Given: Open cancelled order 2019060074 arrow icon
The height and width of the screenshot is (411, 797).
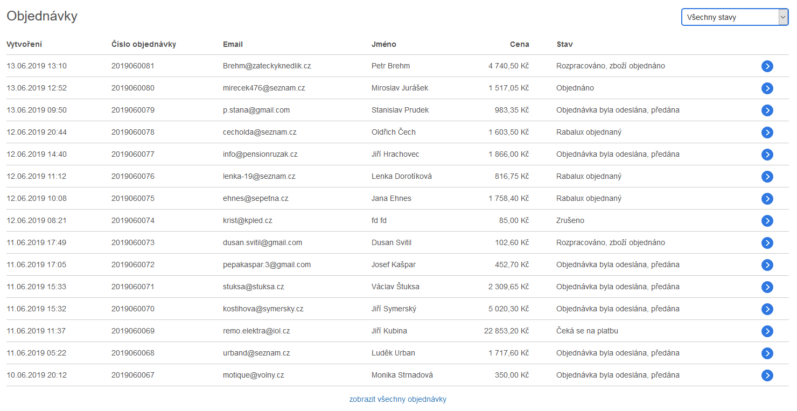Looking at the screenshot, I should (767, 221).
